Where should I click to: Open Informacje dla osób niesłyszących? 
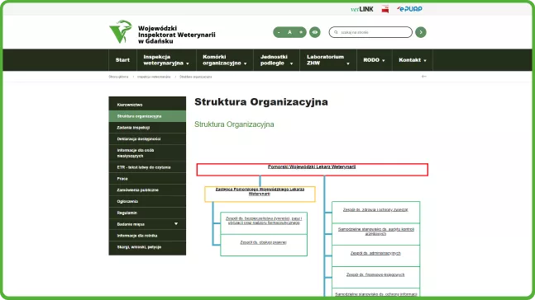tap(147, 153)
